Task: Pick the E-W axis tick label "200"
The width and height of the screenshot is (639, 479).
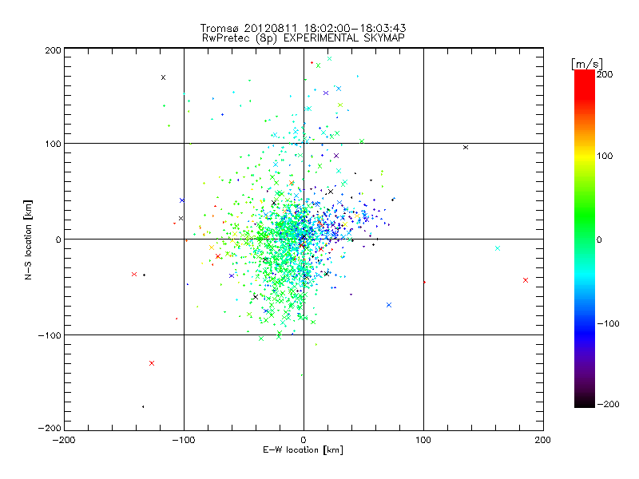Action: point(543,440)
